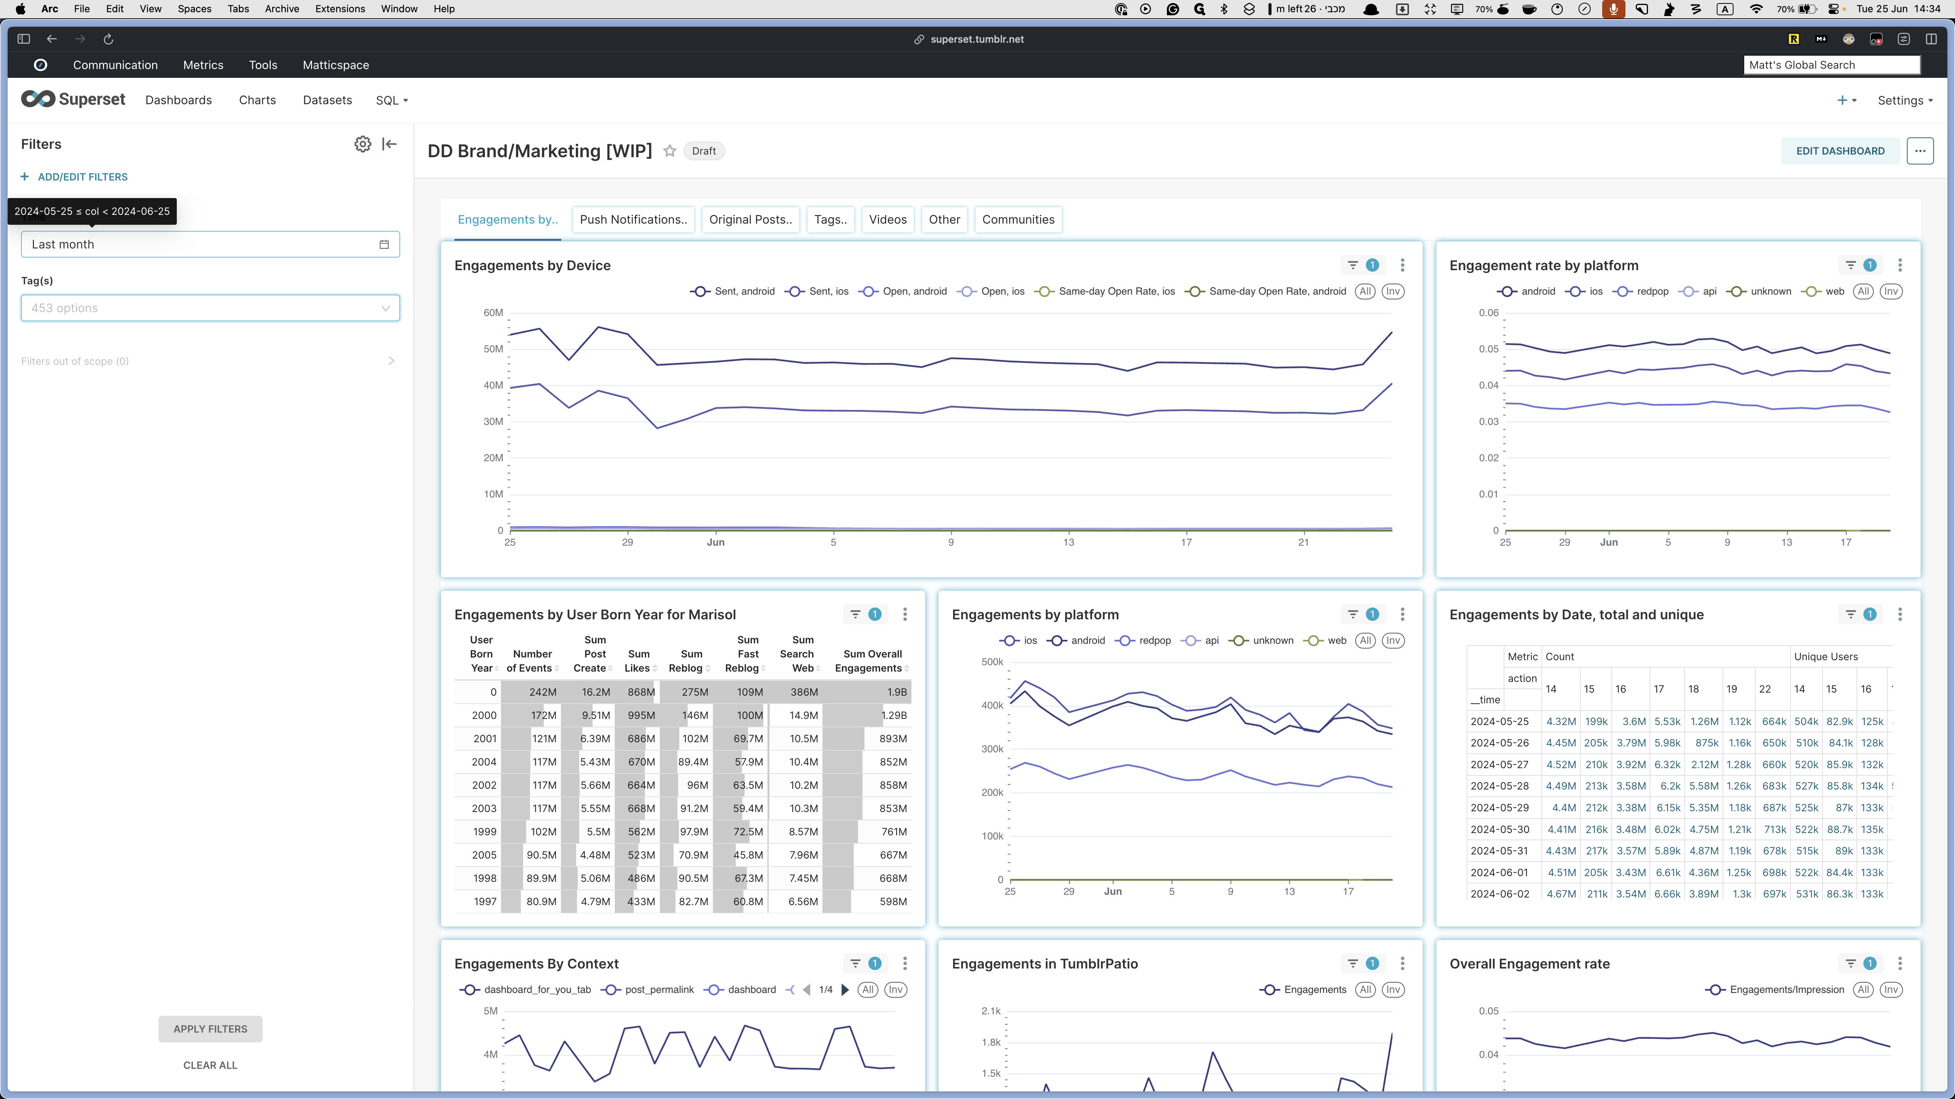
Task: Click CLEAR ALL filters
Action: 210,1066
